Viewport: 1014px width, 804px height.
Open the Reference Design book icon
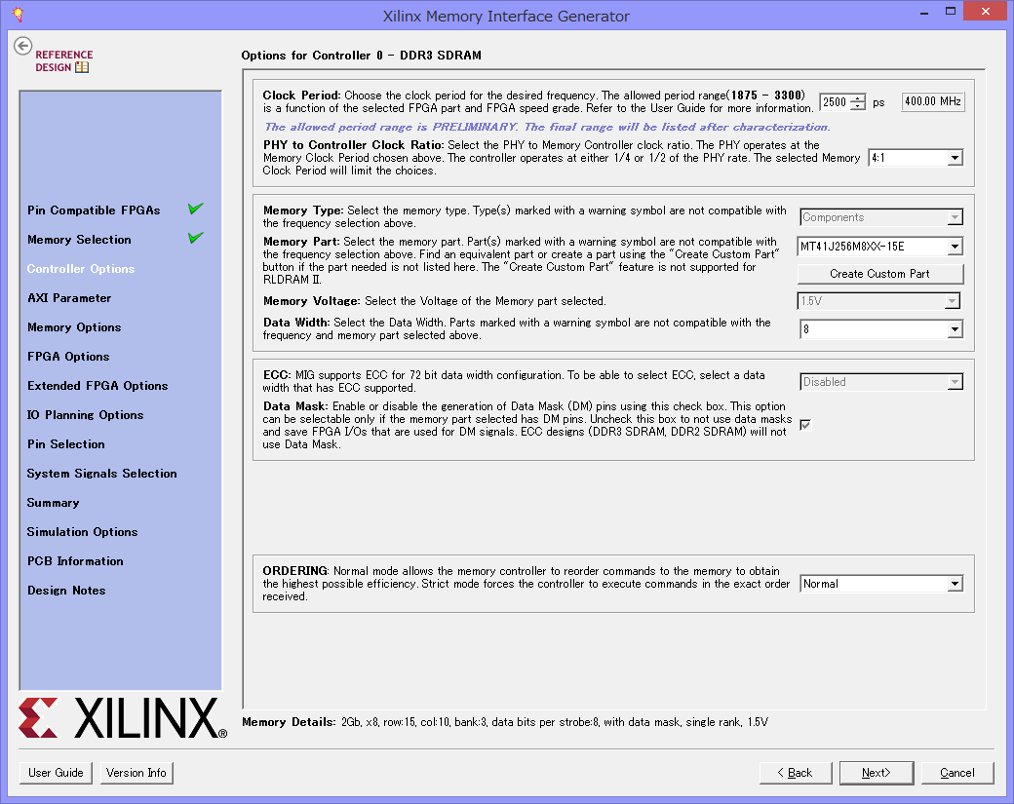[82, 67]
